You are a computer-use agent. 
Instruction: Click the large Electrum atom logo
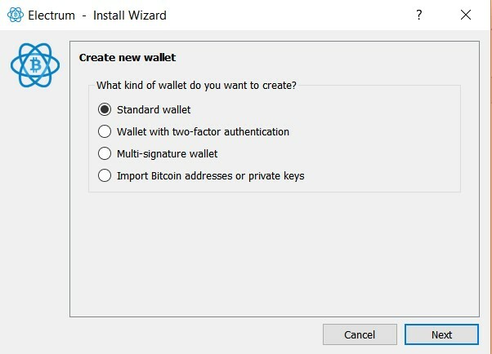(35, 65)
